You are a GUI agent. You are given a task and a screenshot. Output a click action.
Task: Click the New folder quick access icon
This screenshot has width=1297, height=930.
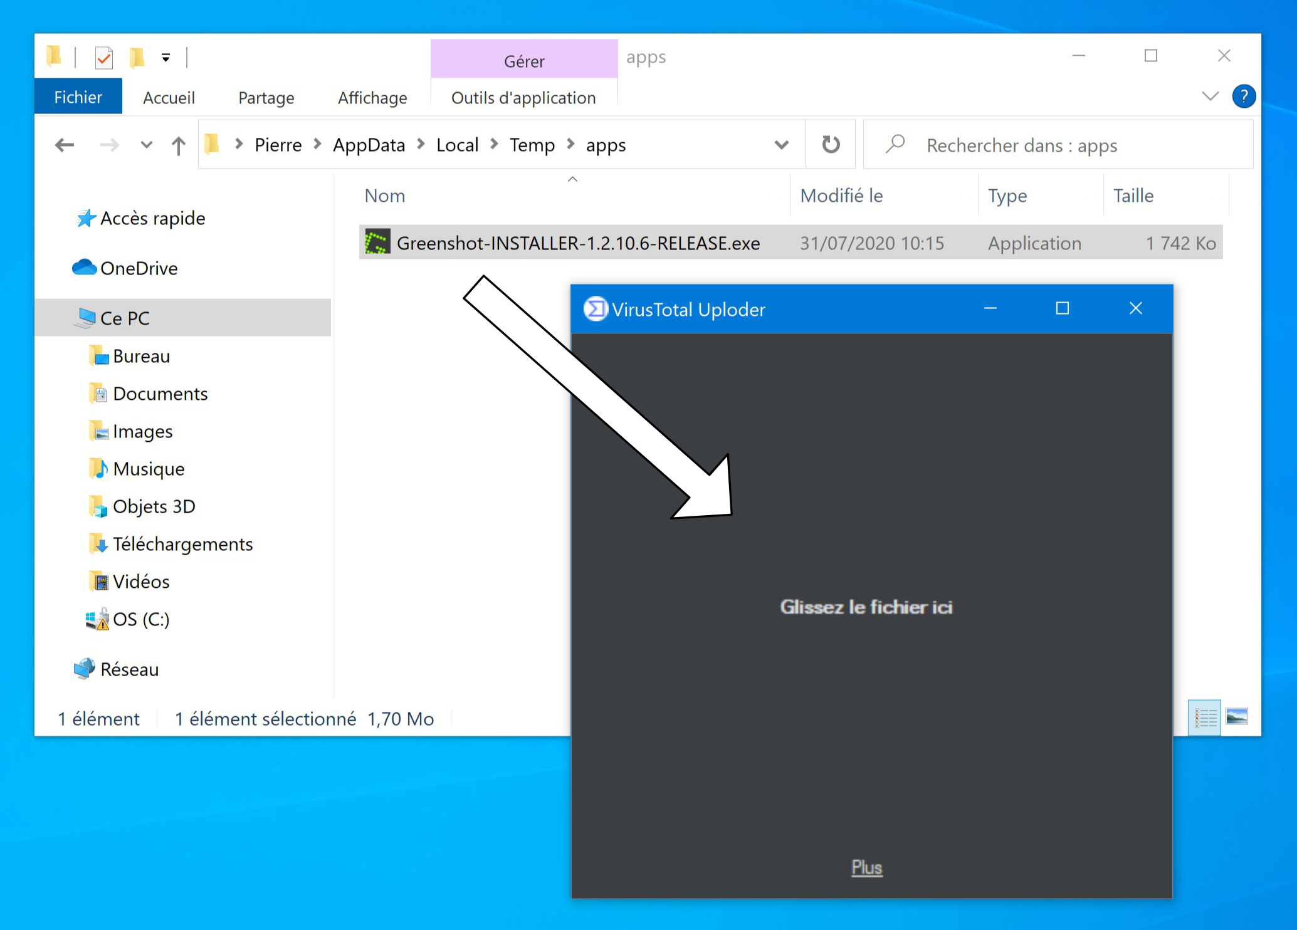(137, 58)
